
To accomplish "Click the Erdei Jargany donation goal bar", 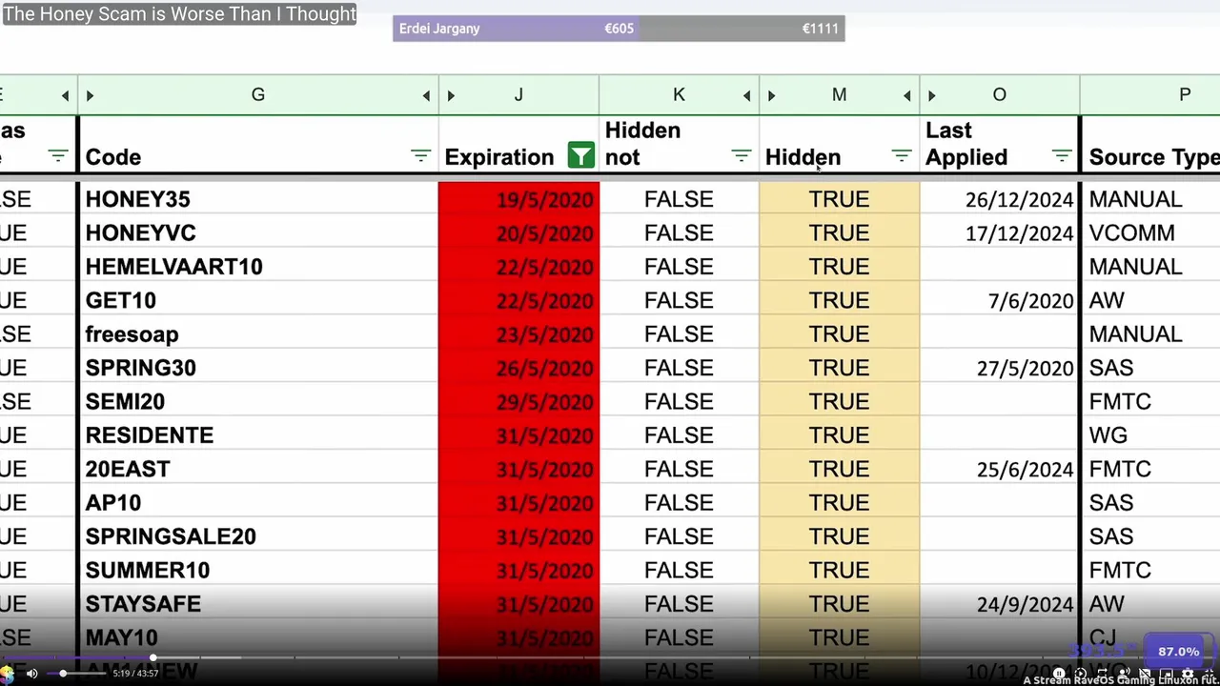I will point(619,29).
